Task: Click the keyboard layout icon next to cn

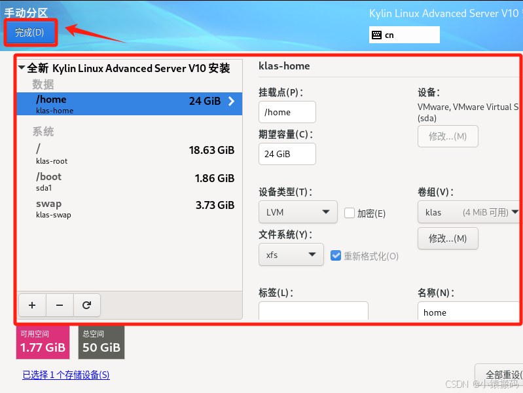Action: [x=376, y=35]
